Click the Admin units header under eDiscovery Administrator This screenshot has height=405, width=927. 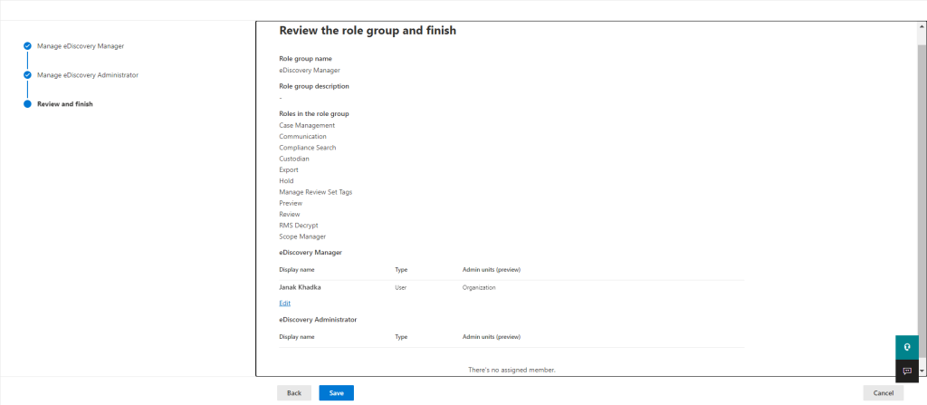click(x=492, y=337)
